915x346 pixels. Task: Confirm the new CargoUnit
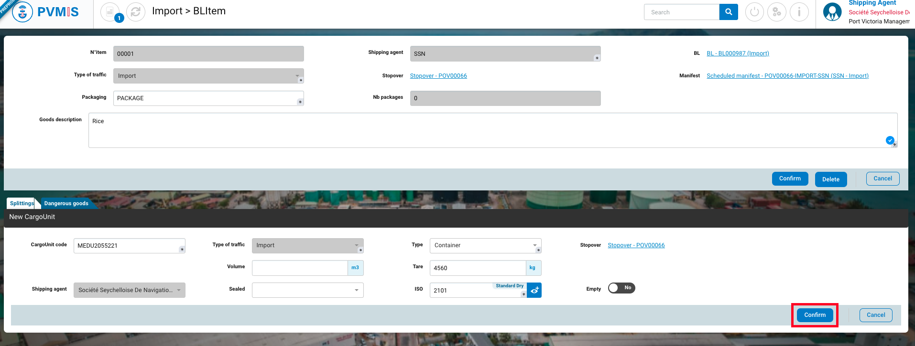(815, 315)
